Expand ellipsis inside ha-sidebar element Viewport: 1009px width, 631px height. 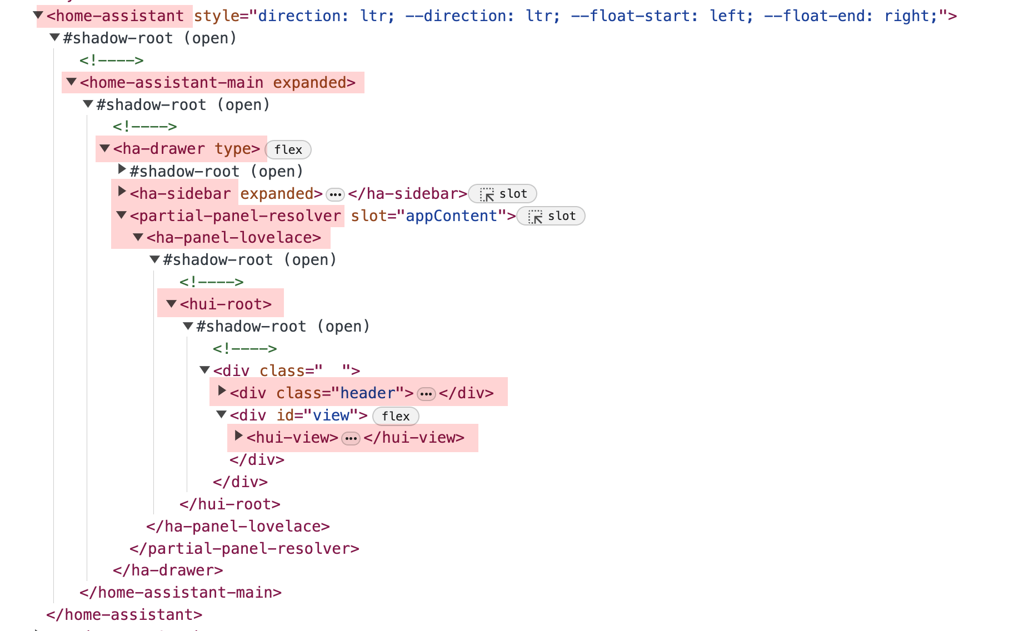(x=335, y=194)
